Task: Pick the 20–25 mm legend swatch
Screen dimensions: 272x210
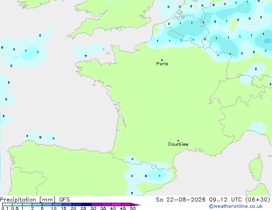Action: (77, 204)
